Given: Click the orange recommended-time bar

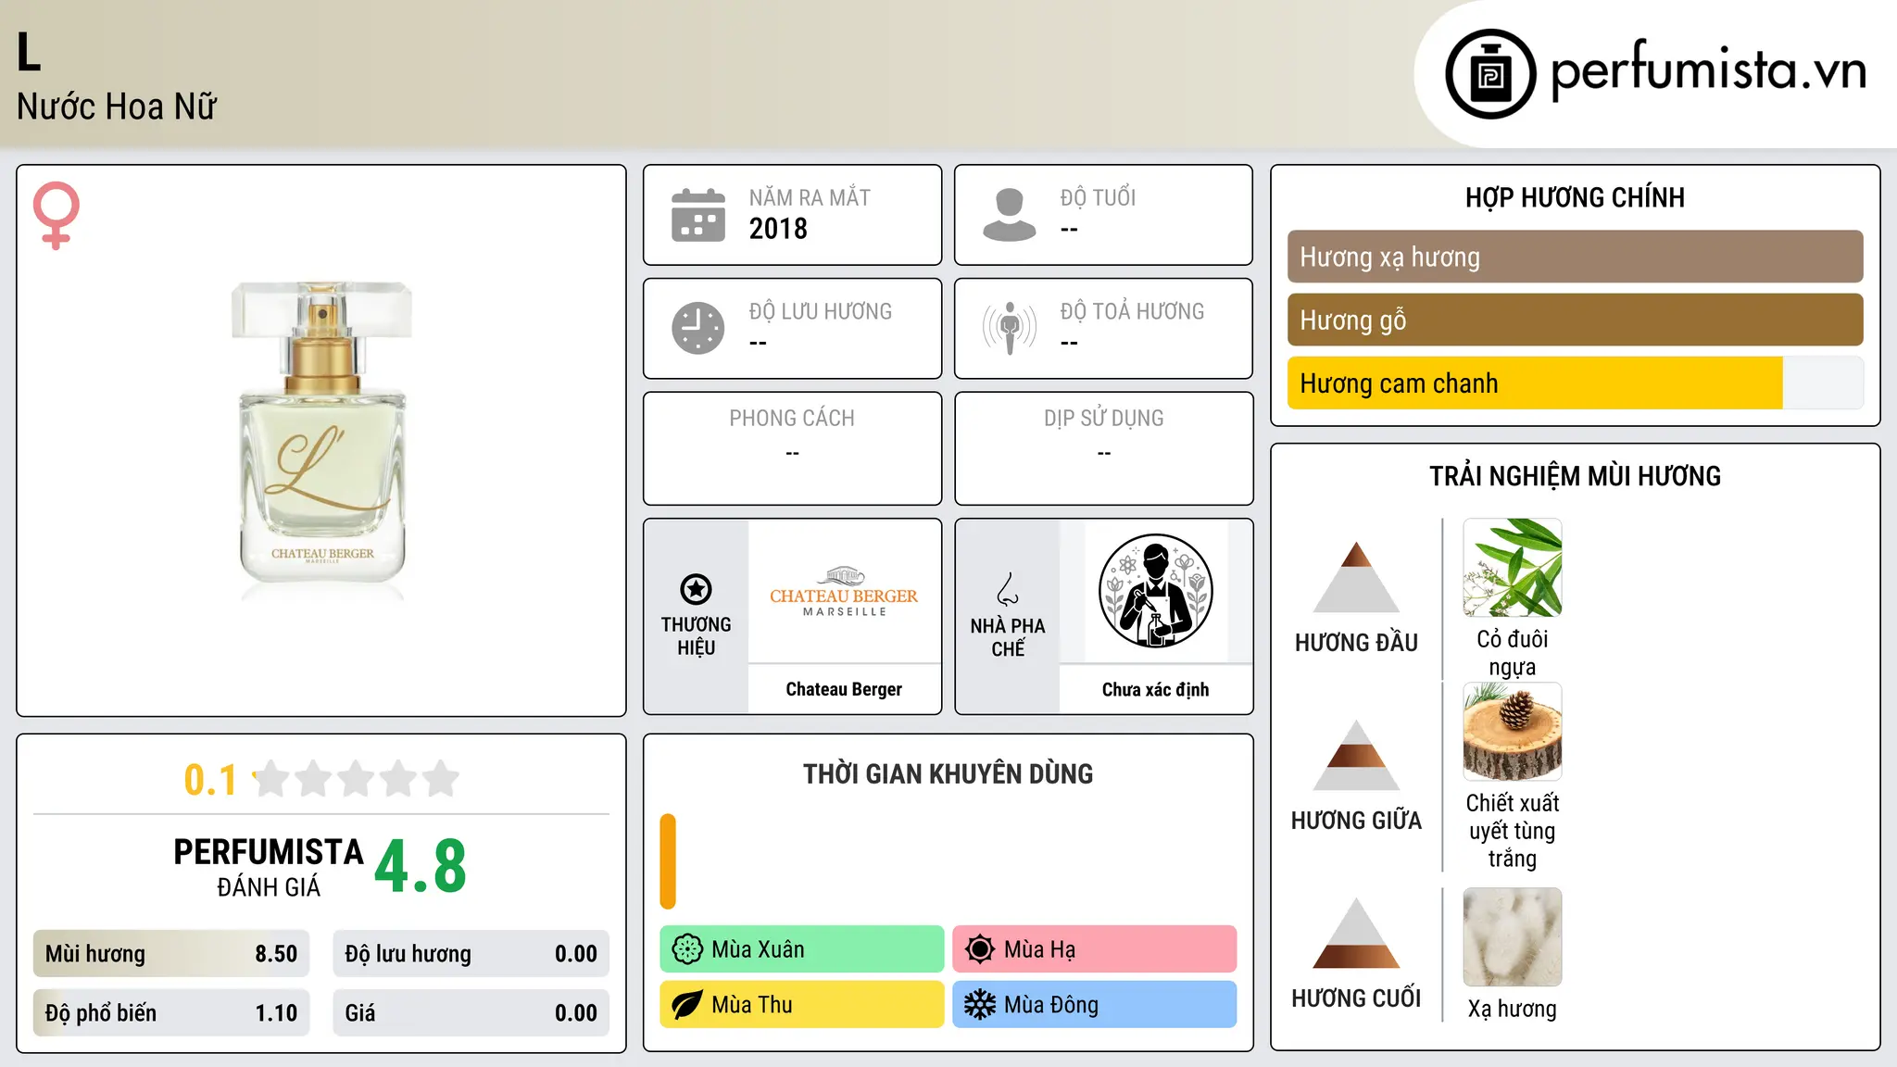Looking at the screenshot, I should 668,861.
